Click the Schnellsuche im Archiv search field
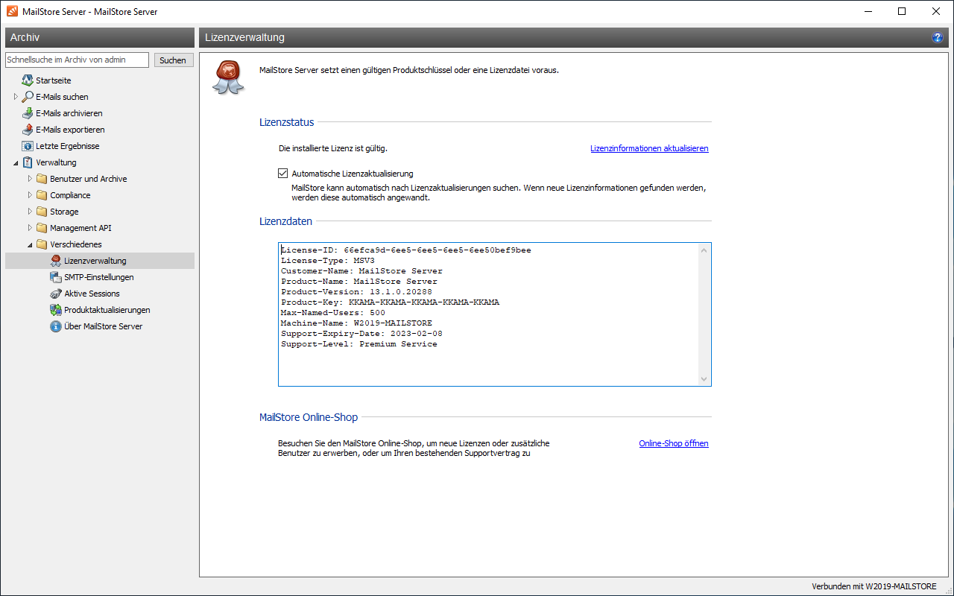Image resolution: width=954 pixels, height=596 pixels. pyautogui.click(x=77, y=60)
